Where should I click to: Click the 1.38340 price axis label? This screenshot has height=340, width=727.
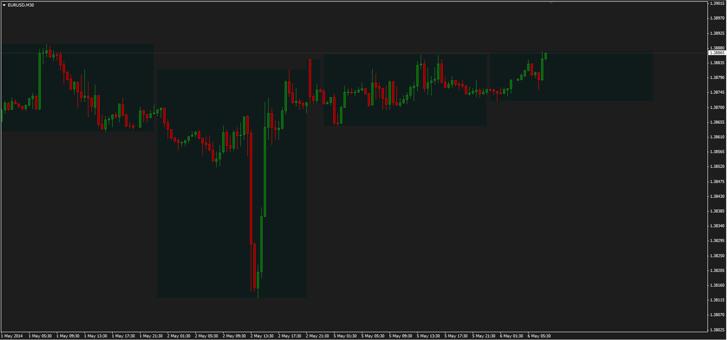point(717,226)
